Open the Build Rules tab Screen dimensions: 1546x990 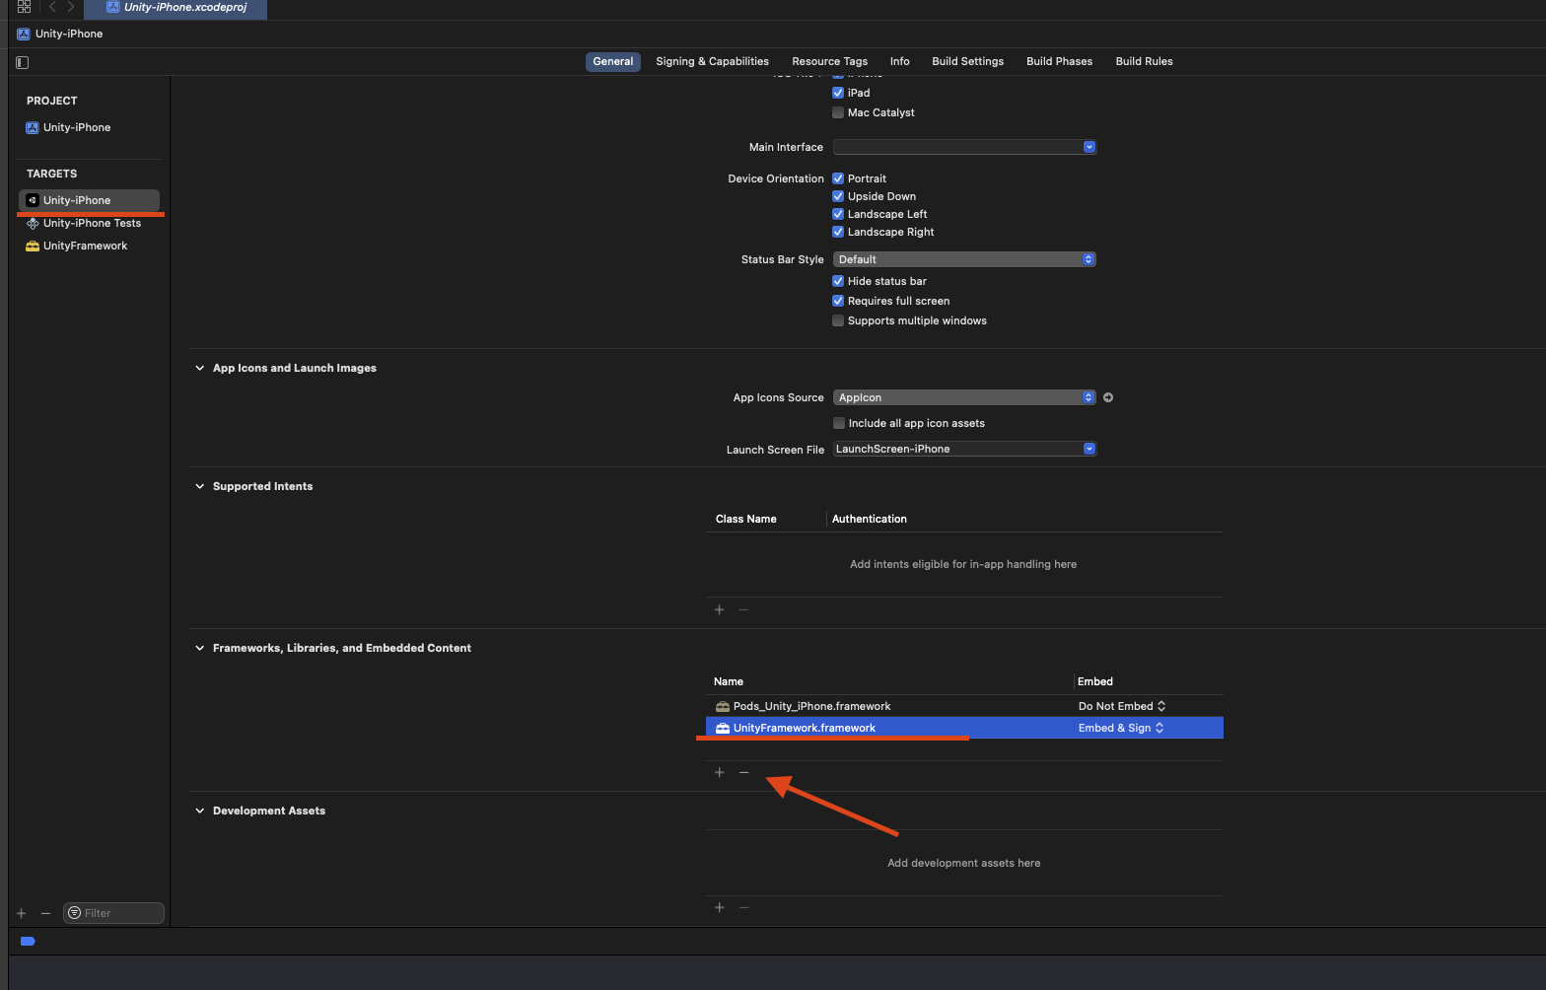[1144, 61]
